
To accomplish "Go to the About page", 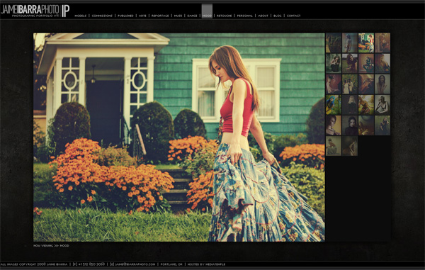I will (263, 16).
